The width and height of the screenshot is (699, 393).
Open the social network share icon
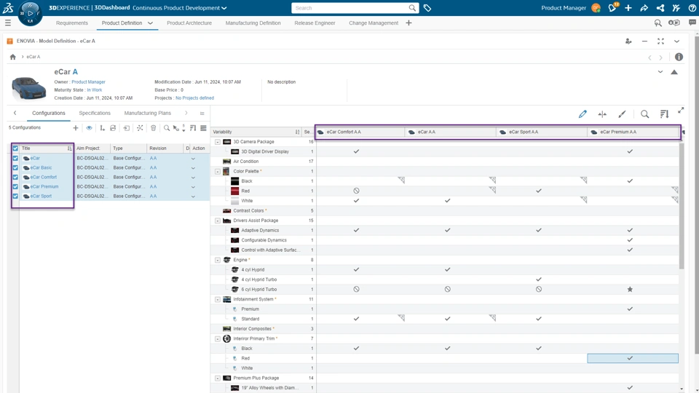(x=660, y=8)
